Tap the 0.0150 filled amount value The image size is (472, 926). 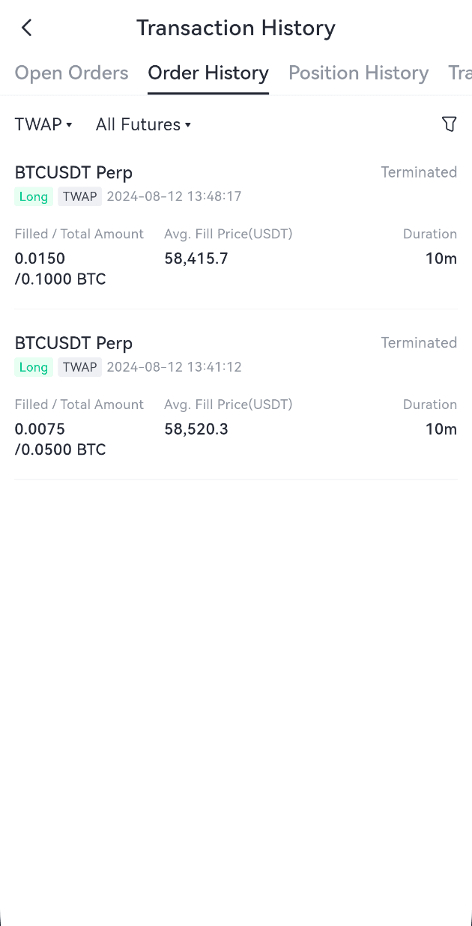pyautogui.click(x=40, y=259)
